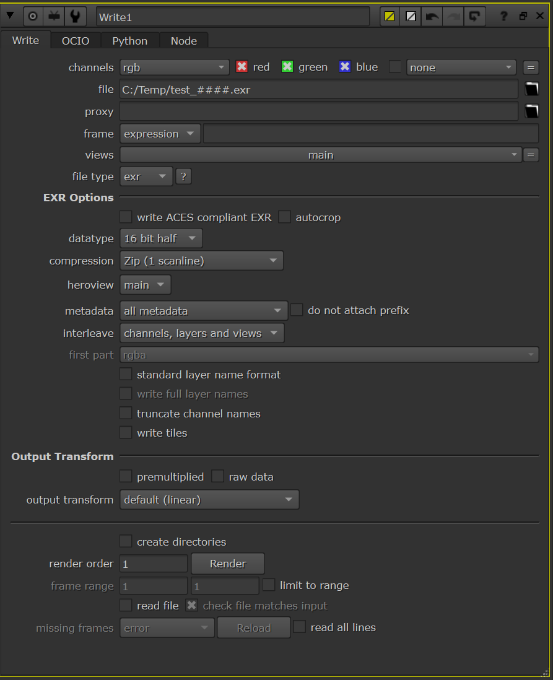This screenshot has width=553, height=680.
Task: Click the monitor output icon in the header
Action: point(54,15)
